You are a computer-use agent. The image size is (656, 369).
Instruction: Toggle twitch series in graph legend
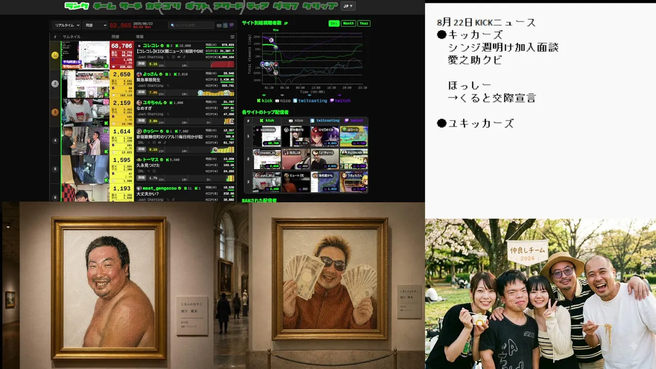[340, 100]
